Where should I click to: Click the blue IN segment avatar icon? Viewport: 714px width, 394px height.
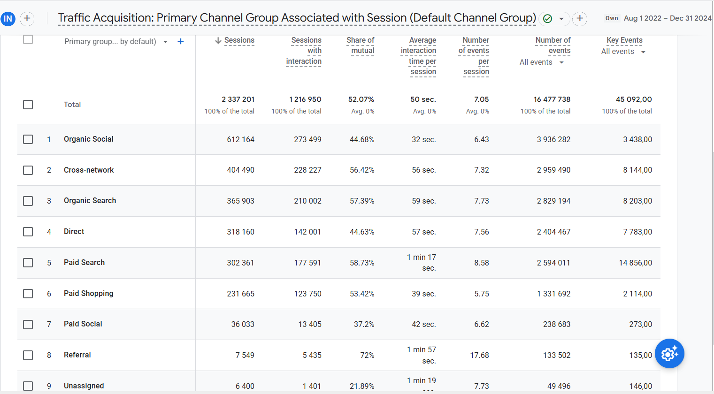coord(8,19)
